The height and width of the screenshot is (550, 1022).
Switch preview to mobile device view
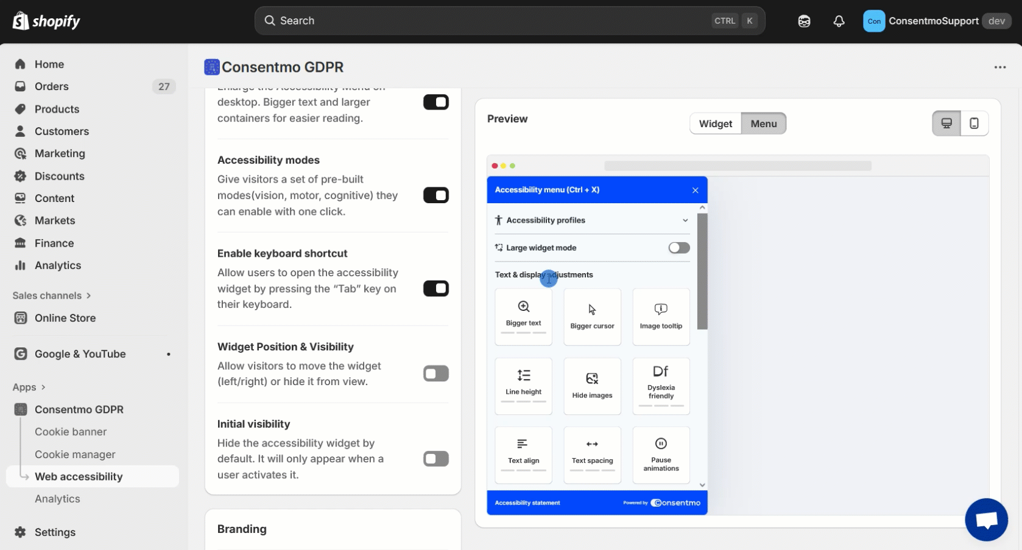[x=974, y=124]
